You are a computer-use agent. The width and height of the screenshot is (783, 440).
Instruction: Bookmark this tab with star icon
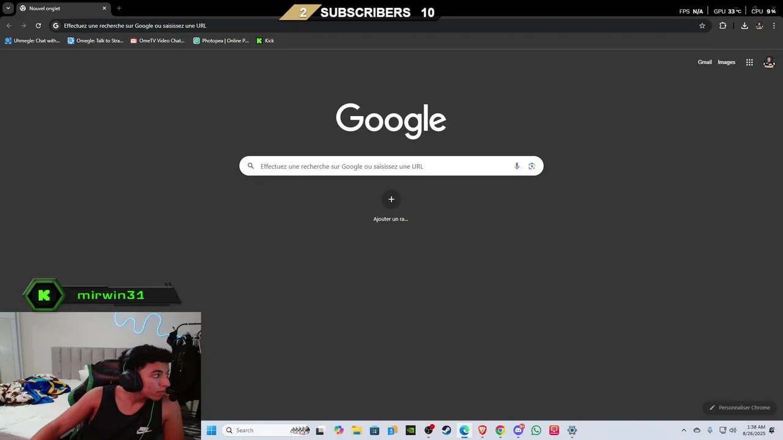(702, 26)
